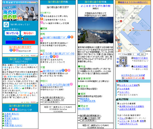Click number 9 map move key
The image size is (153, 129).
coord(126,63)
